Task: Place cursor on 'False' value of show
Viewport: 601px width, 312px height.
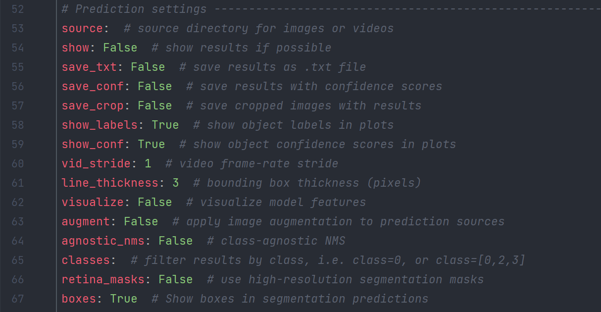Action: [x=120, y=48]
